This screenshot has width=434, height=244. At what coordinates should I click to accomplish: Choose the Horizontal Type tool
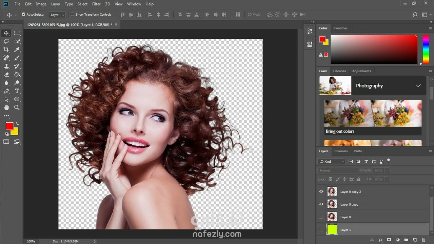[17, 91]
